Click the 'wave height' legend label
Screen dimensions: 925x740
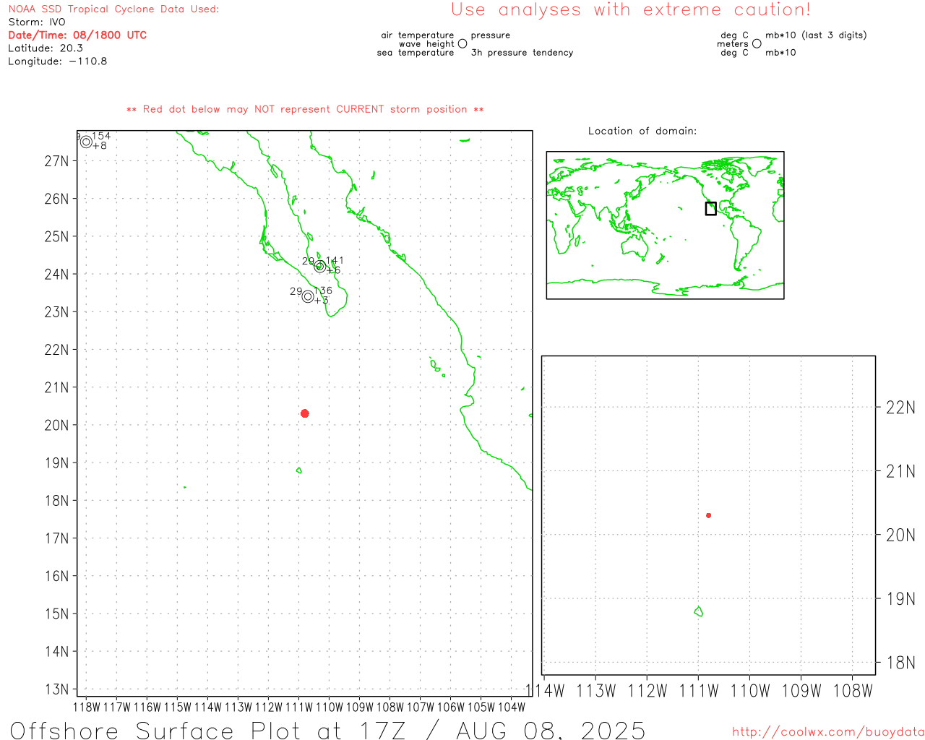coord(426,43)
